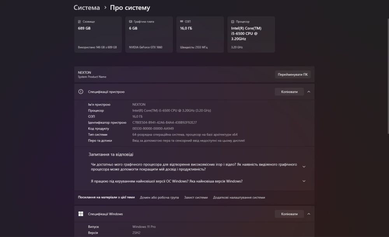Open the Графічна плата 6 GB card
The width and height of the screenshot is (389, 237).
tap(149, 35)
